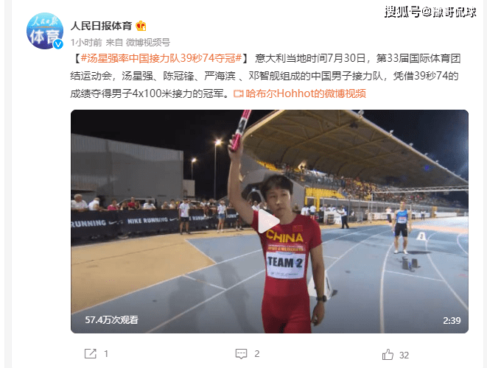487x368 pixels.
Task: Click the gold crown membership badge
Action: [141, 26]
